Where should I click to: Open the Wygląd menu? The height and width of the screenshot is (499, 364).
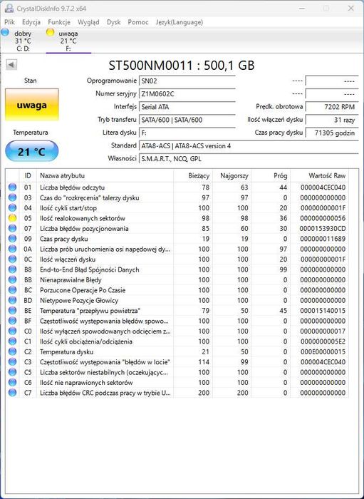point(88,22)
